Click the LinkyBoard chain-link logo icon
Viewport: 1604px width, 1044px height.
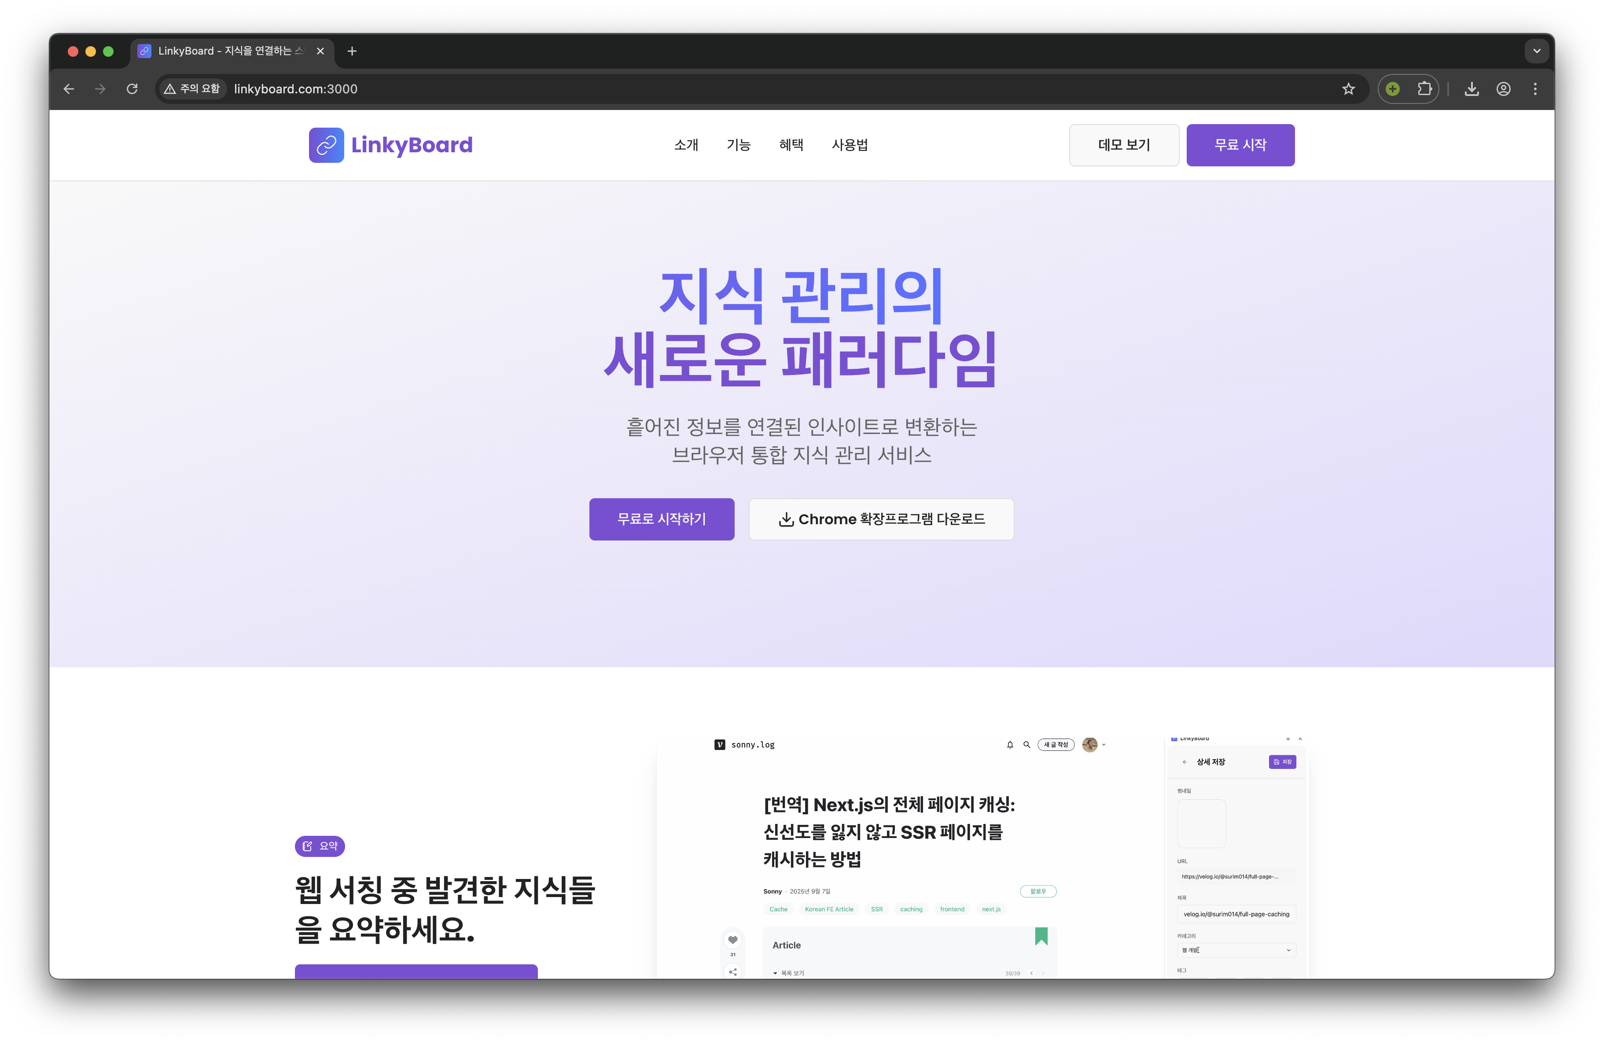(x=326, y=145)
